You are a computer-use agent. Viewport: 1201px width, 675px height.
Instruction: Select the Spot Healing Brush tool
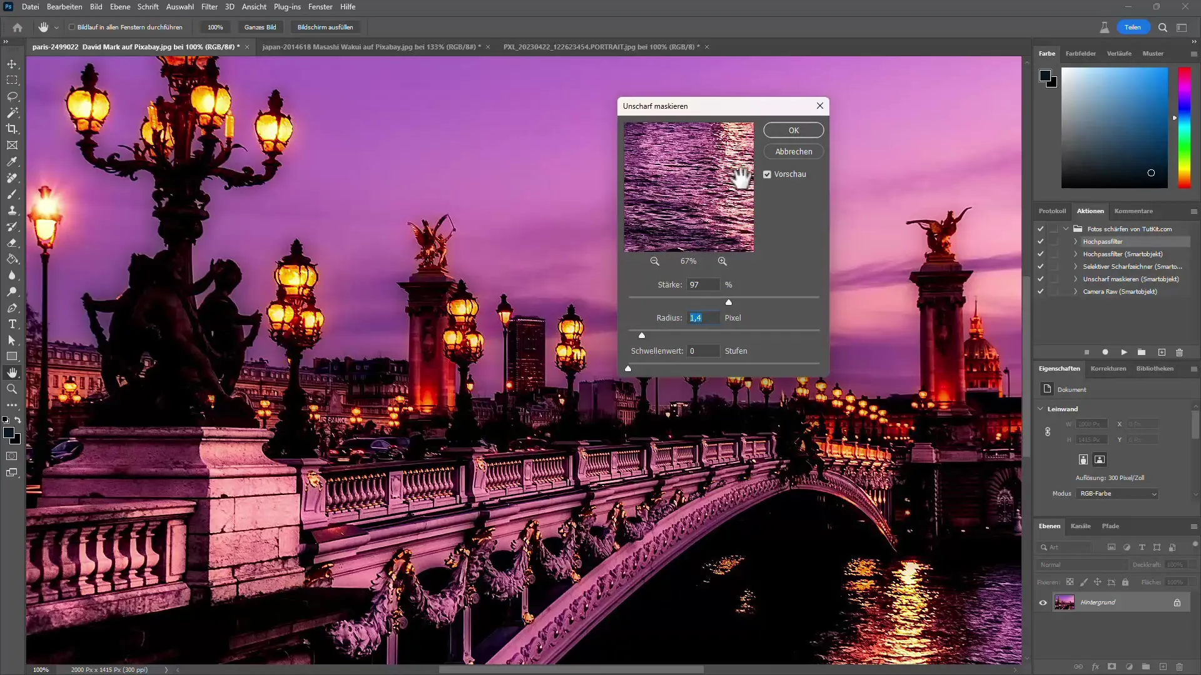click(12, 177)
